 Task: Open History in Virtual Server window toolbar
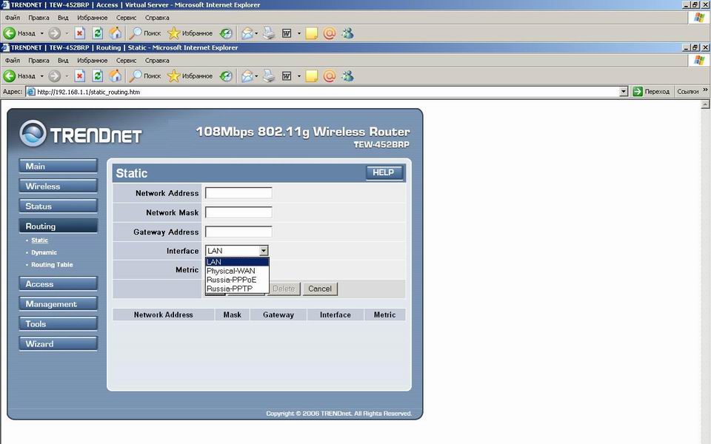[x=226, y=33]
